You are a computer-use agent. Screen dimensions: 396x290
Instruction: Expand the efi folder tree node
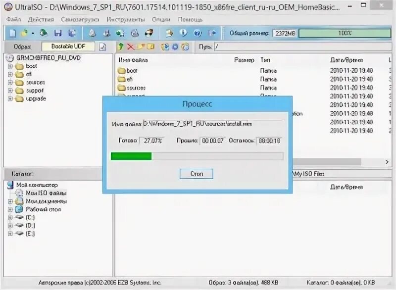coord(10,74)
